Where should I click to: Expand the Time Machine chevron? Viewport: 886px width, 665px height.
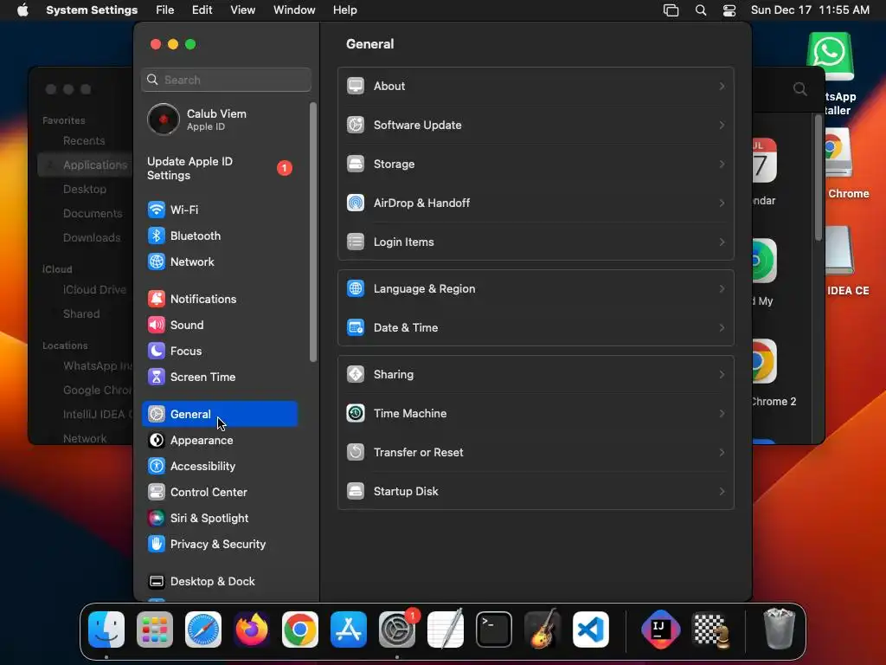coord(722,413)
